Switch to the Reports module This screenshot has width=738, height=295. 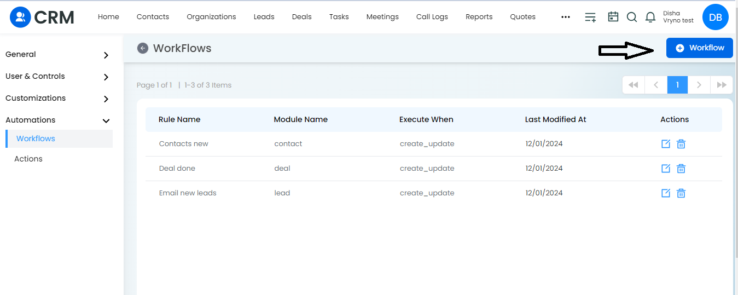coord(479,17)
